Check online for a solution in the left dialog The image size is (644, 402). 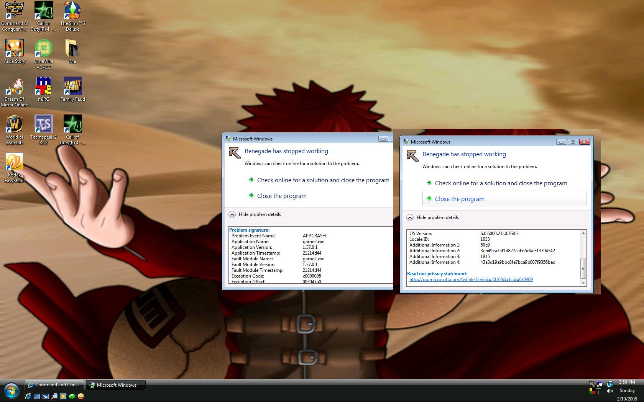pos(323,180)
